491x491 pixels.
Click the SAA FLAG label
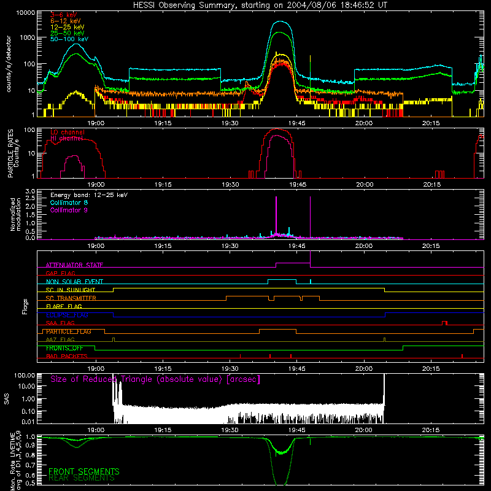(x=60, y=323)
